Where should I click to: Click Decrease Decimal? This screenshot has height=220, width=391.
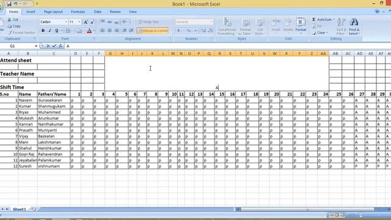(210, 31)
